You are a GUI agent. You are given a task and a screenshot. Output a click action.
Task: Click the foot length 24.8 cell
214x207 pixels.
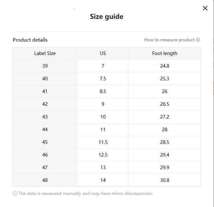click(x=165, y=66)
